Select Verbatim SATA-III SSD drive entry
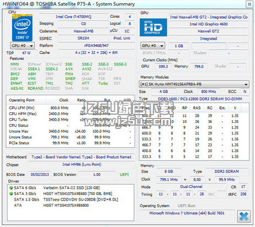The width and height of the screenshot is (255, 227). 71,188
